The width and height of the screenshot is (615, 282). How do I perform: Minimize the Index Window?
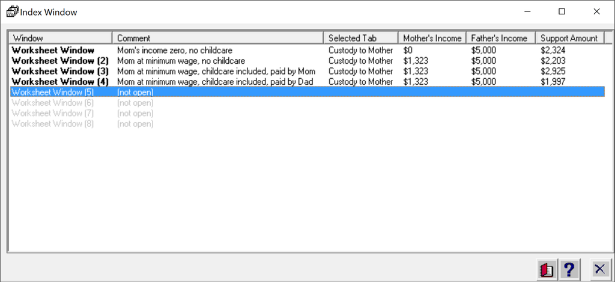[527, 11]
